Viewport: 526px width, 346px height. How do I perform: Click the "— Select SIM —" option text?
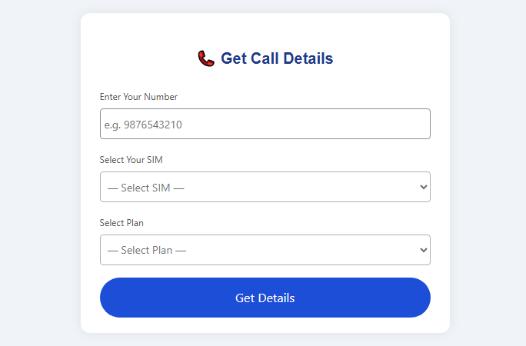tap(146, 188)
